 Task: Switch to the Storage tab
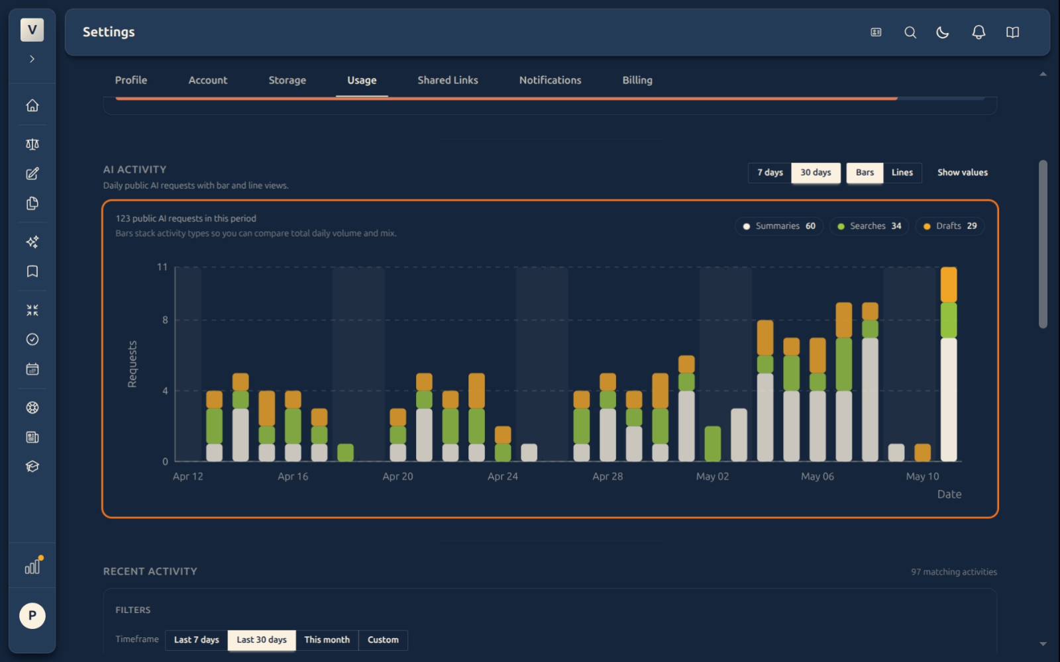point(288,80)
